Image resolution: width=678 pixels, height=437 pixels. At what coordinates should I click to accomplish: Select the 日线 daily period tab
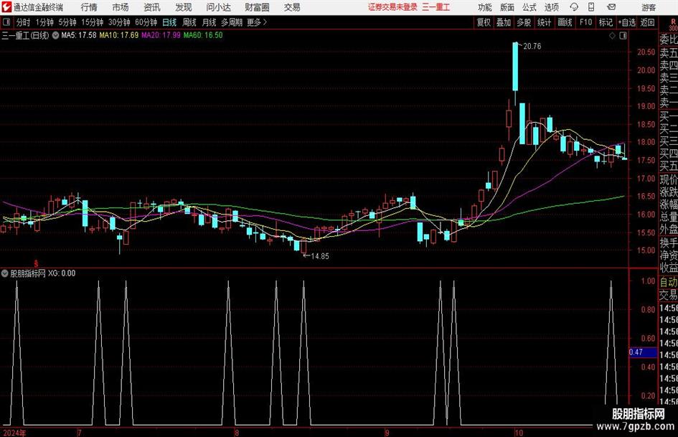click(x=169, y=22)
